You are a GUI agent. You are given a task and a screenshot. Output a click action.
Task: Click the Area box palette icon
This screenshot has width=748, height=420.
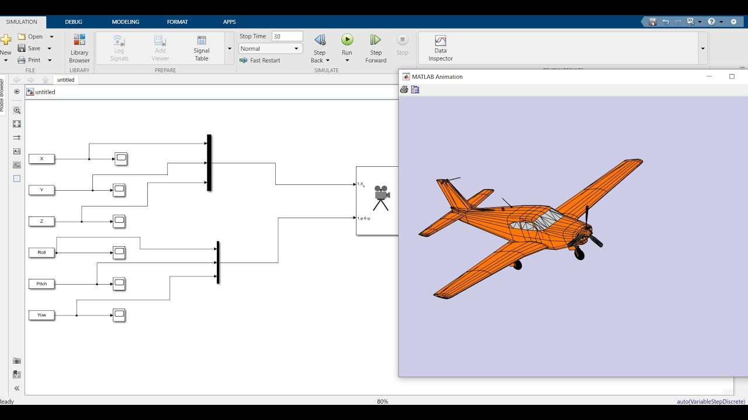coord(17,178)
